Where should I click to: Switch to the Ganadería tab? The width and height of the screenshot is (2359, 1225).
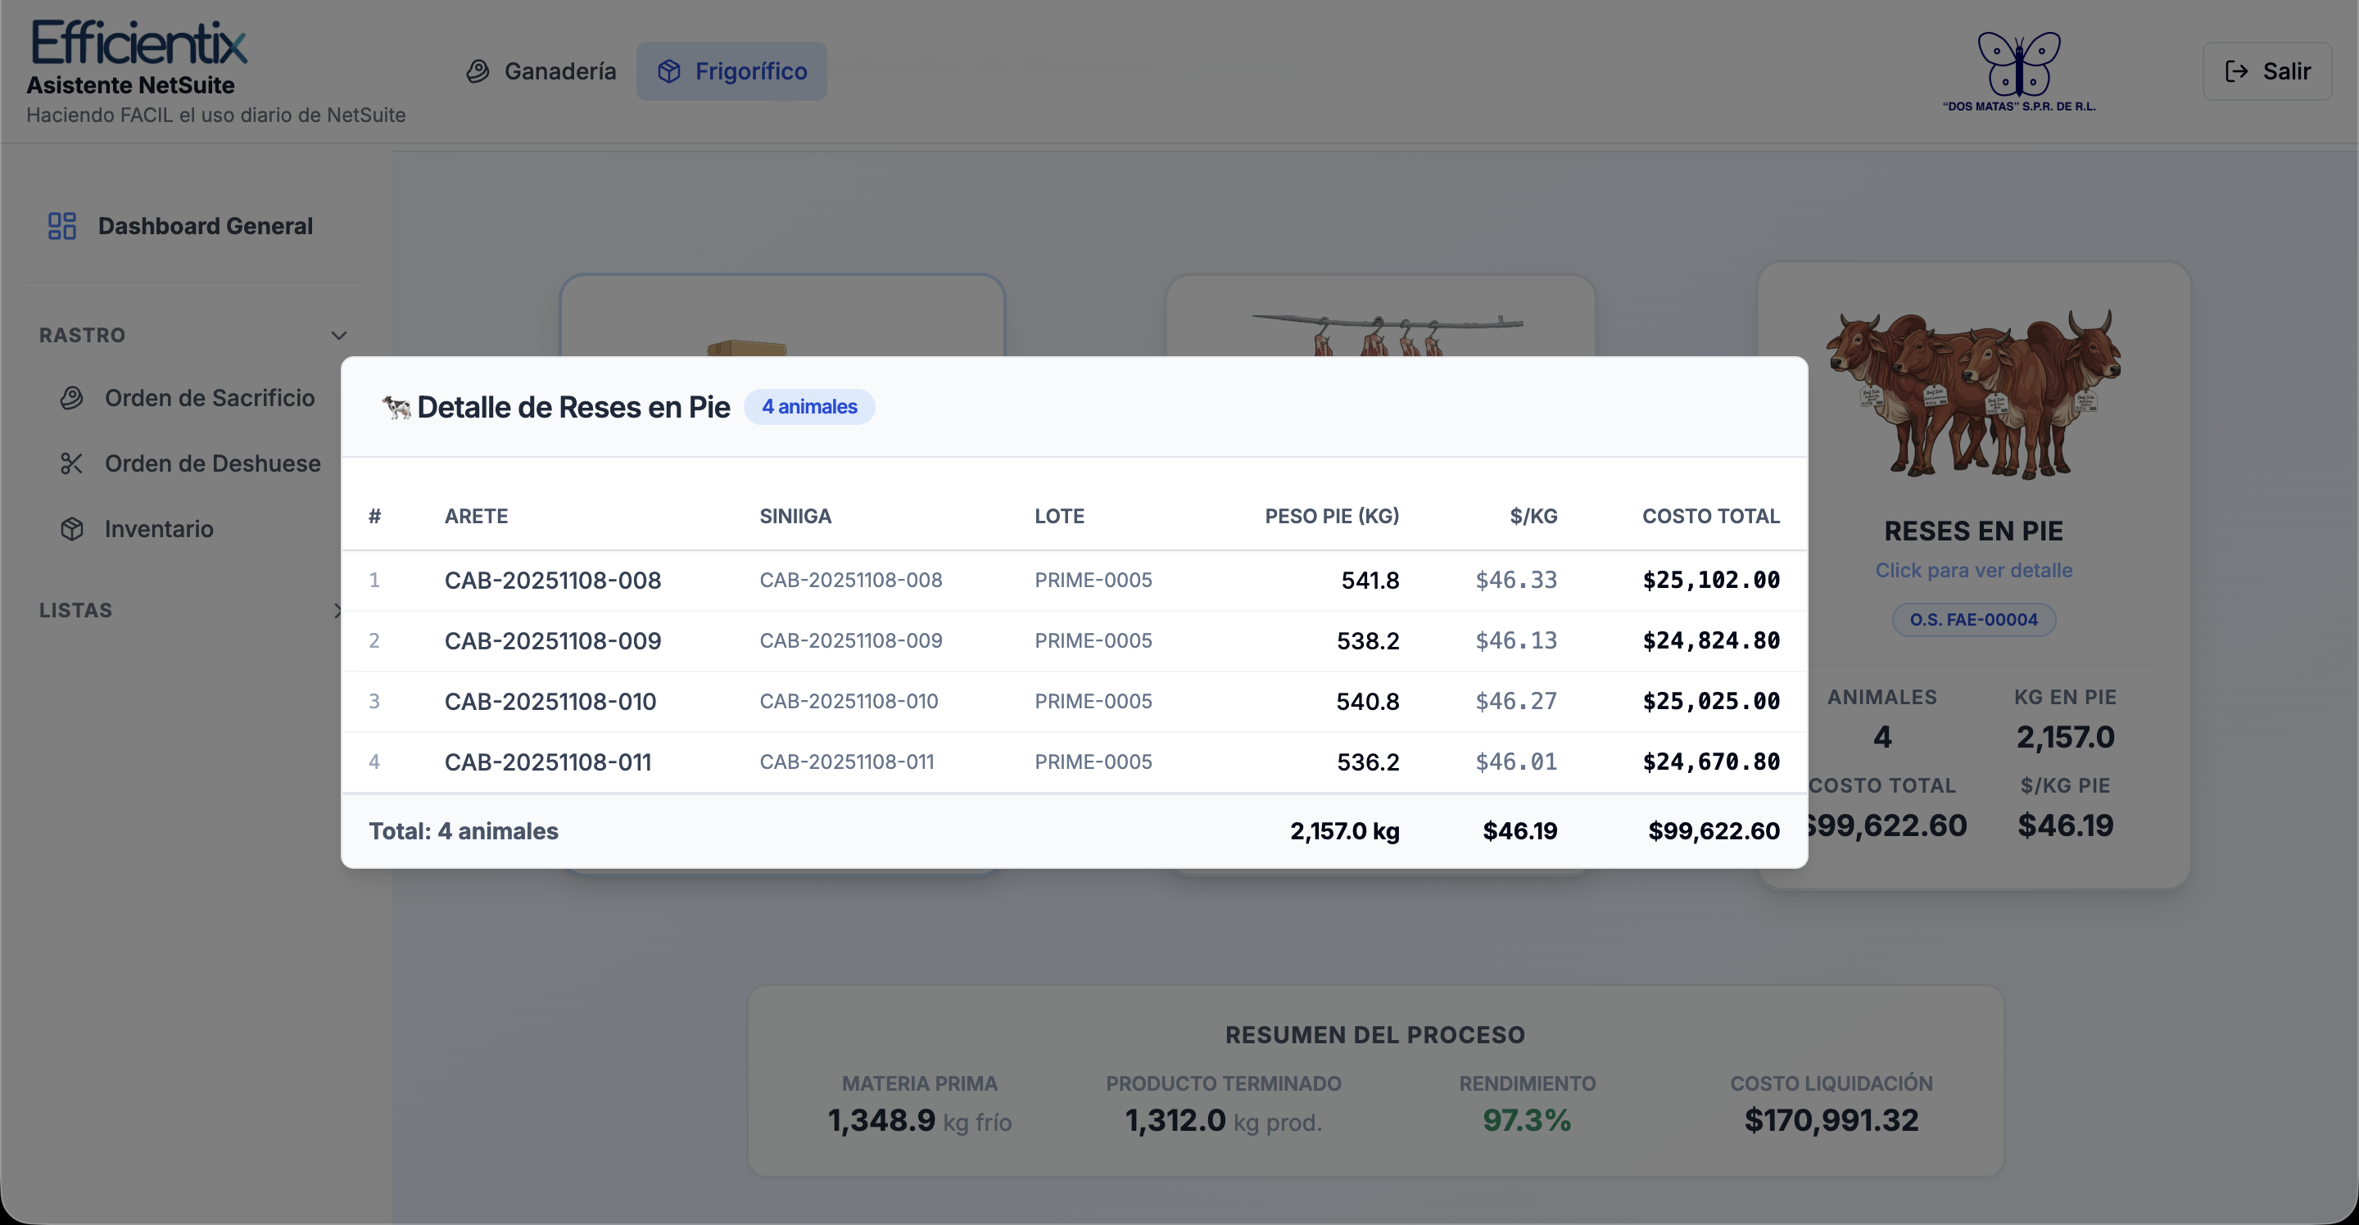tap(541, 71)
